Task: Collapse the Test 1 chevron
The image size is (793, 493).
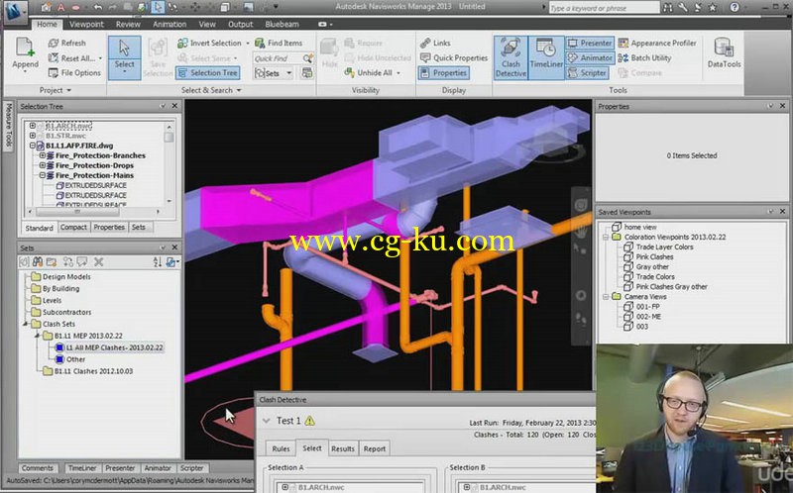Action: pos(266,421)
